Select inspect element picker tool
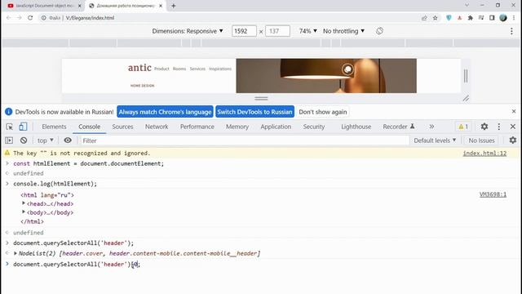The height and width of the screenshot is (294, 522). (10, 127)
